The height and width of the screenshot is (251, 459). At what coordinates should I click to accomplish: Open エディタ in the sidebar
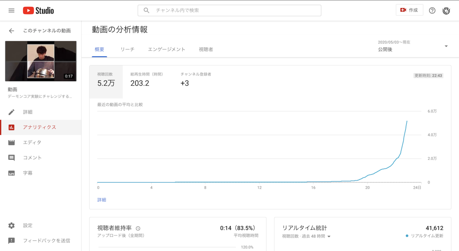(x=41, y=143)
